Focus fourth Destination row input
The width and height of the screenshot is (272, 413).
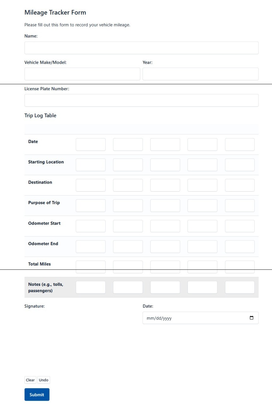click(x=202, y=185)
